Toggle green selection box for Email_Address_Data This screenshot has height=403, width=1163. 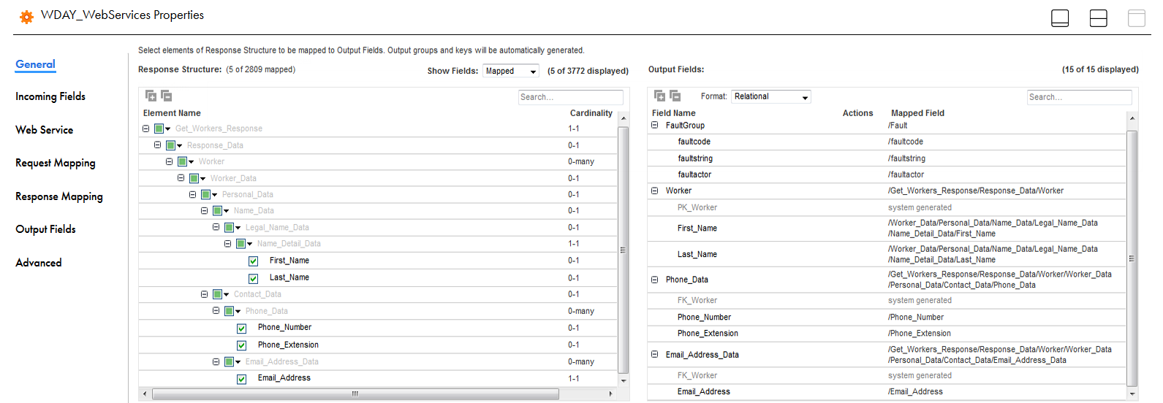tap(229, 361)
